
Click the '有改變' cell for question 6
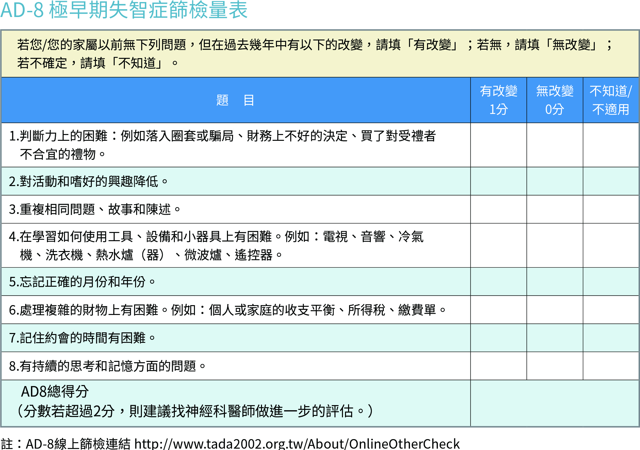498,310
